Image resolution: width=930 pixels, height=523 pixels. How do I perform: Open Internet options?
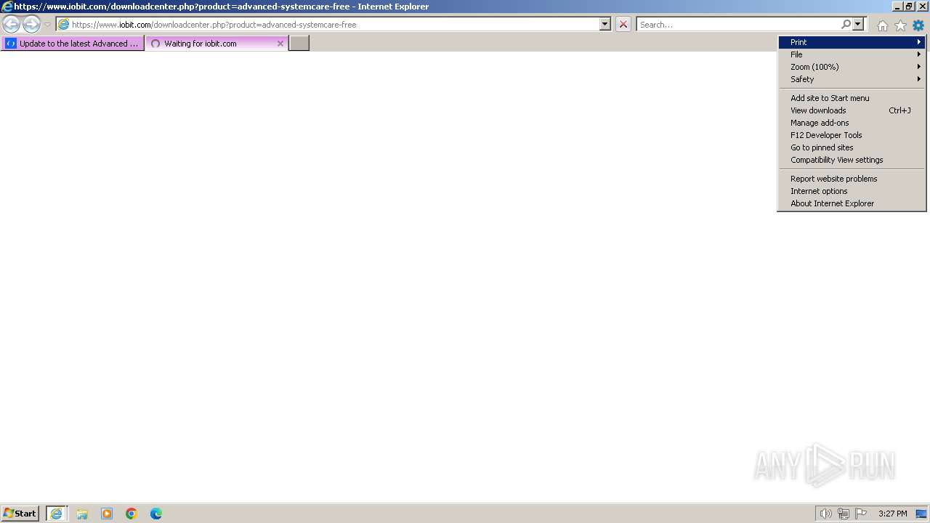(x=852, y=191)
